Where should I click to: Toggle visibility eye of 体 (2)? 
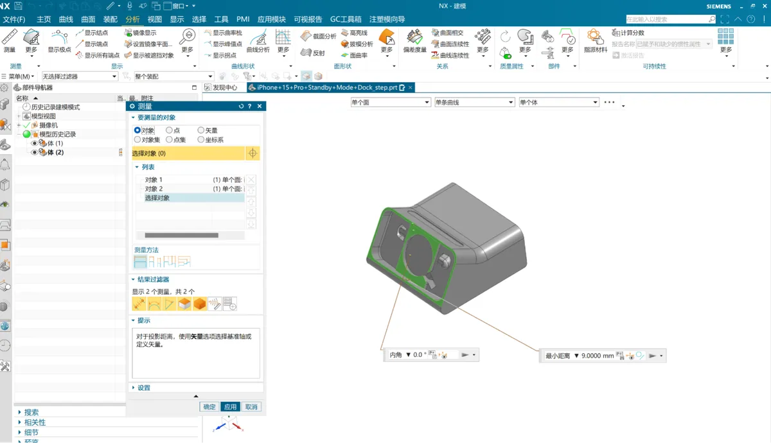coord(34,152)
